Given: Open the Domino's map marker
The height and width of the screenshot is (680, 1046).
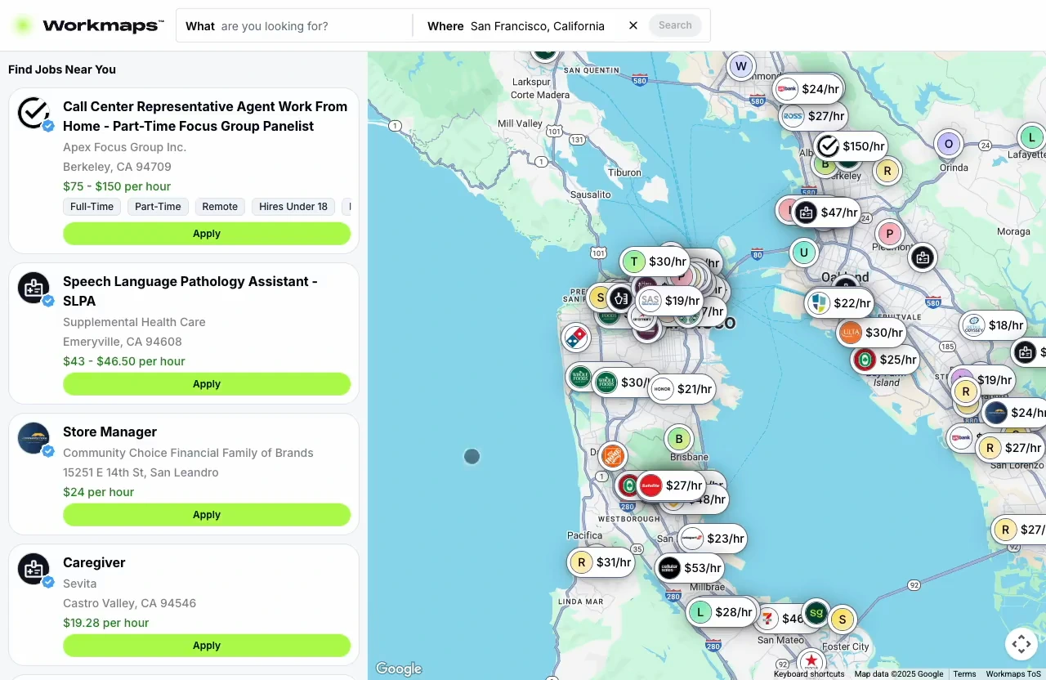Looking at the screenshot, I should tap(576, 337).
